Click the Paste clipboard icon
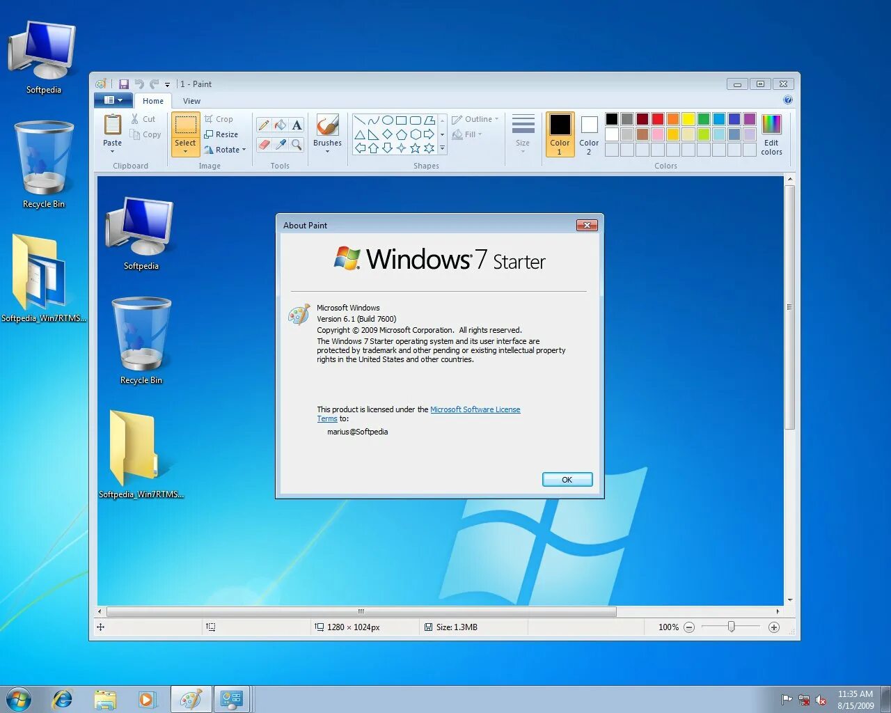The width and height of the screenshot is (891, 713). point(112,125)
